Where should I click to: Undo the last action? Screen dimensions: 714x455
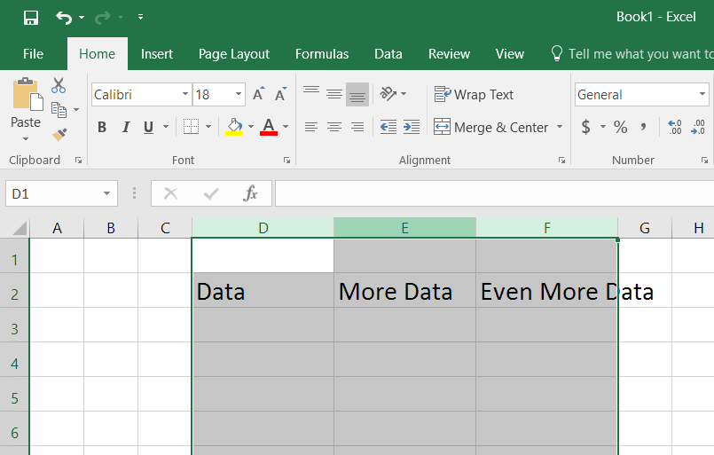(x=64, y=18)
